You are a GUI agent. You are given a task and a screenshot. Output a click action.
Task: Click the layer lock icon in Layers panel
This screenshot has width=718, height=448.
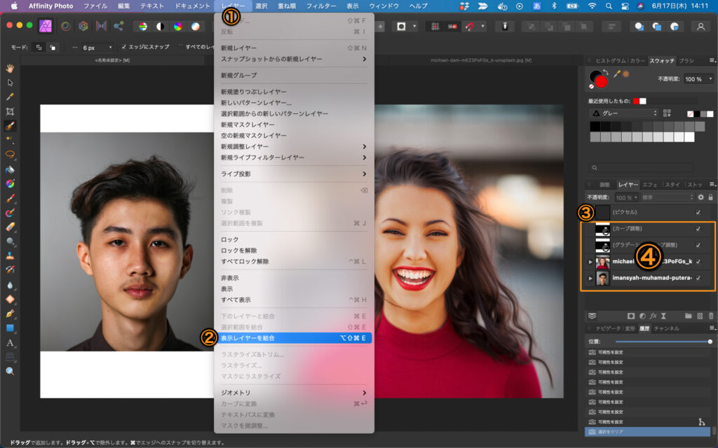coord(711,197)
